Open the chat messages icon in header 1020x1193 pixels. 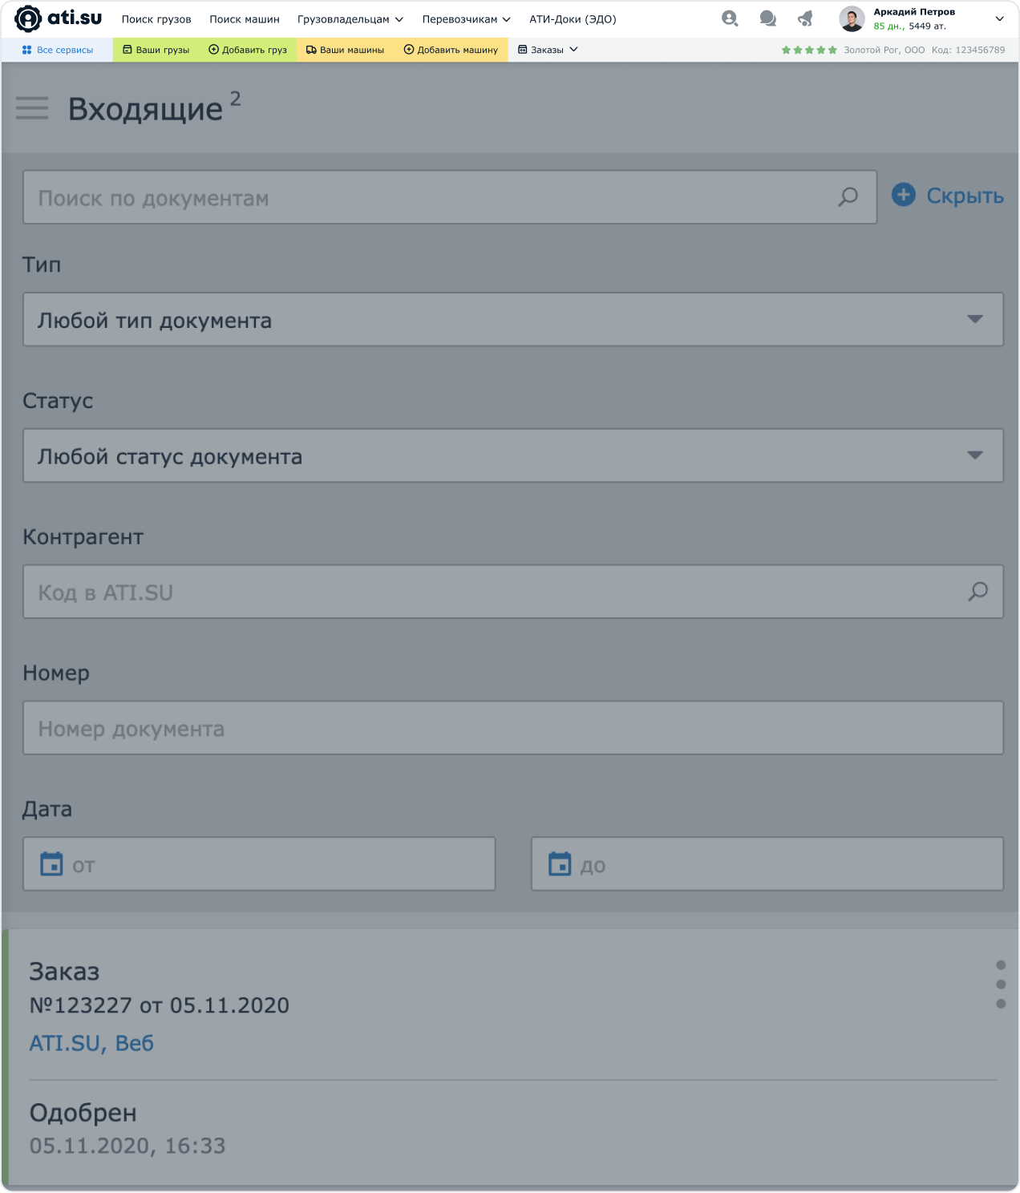767,18
